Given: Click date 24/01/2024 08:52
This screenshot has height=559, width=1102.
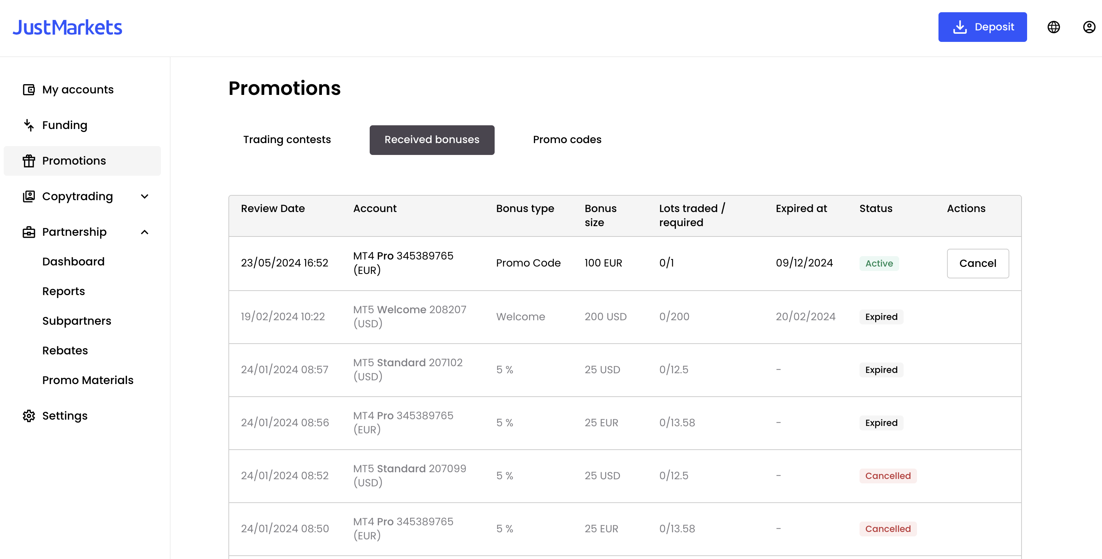Looking at the screenshot, I should click(284, 476).
